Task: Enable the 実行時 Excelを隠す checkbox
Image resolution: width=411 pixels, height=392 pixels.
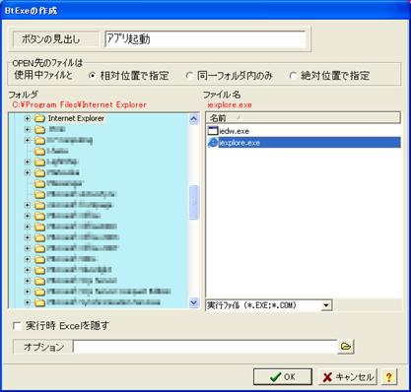Action: coord(17,326)
